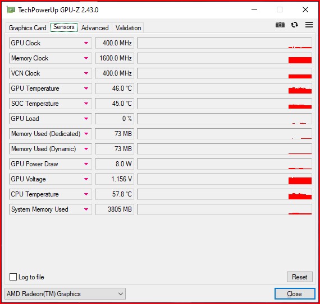
Task: Click the GPU Clock history graph
Action: [x=225, y=43]
